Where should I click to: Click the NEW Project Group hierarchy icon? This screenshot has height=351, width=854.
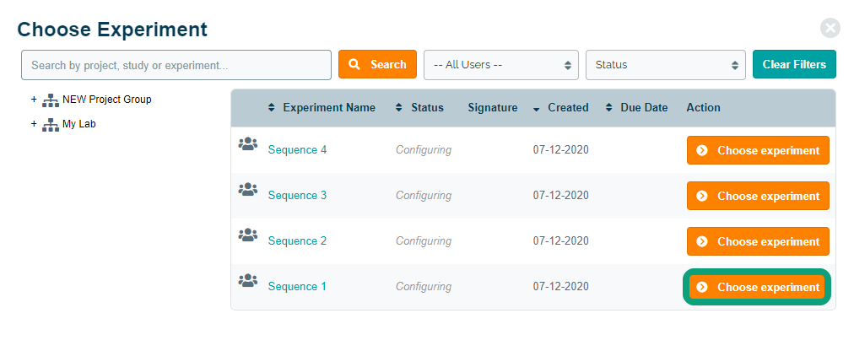click(x=51, y=100)
